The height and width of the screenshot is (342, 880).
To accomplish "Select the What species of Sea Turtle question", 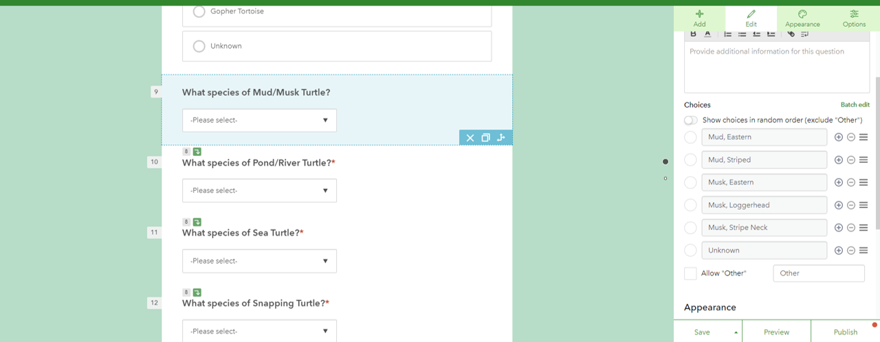I will (243, 233).
